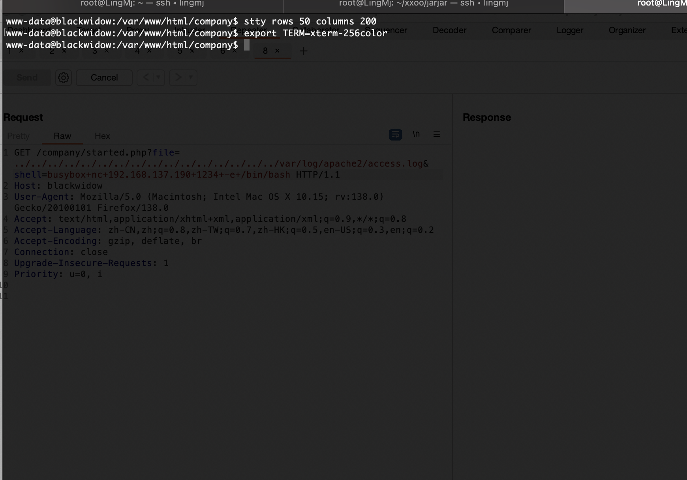The image size is (687, 480).
Task: Click 'stty rows 50 columns 200' terminal command
Action: pos(310,21)
